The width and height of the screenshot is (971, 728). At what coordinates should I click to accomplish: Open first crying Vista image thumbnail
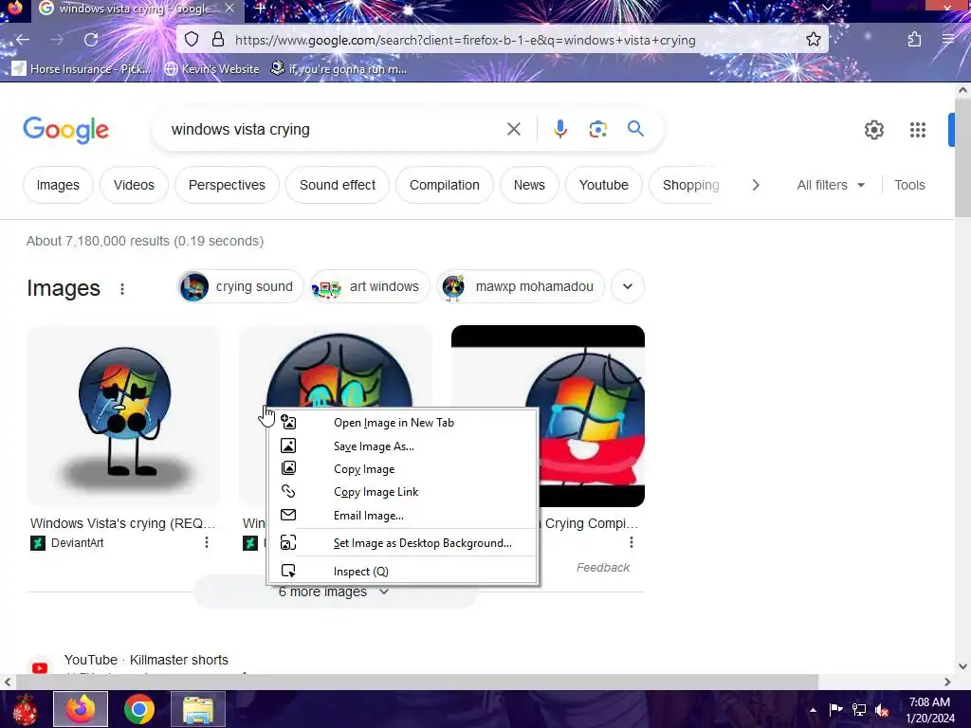coord(123,416)
